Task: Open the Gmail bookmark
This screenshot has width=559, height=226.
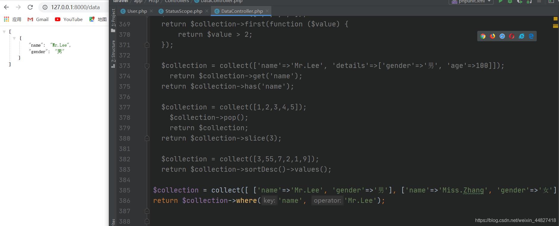Action: pyautogui.click(x=38, y=19)
